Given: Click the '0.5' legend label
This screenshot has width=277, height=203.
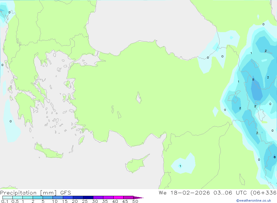Looking at the screenshot, I should [x=15, y=201].
